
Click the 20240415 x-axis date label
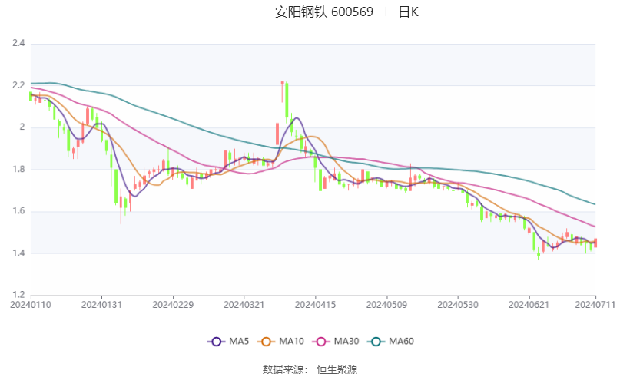click(315, 305)
